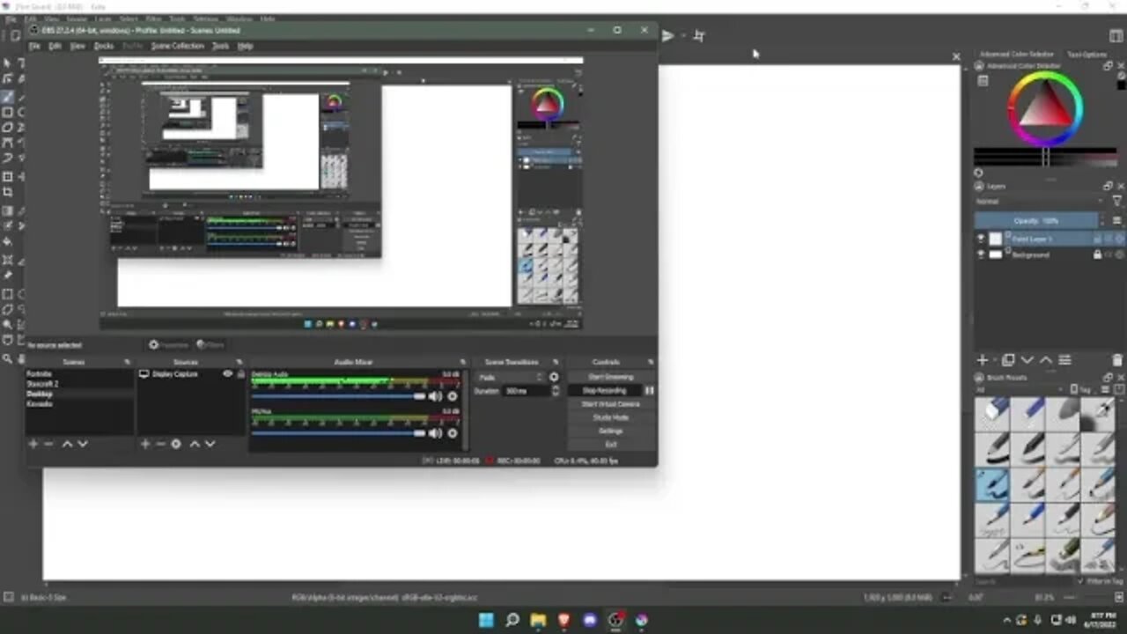Open the OBS Scene Collection menu

177,46
